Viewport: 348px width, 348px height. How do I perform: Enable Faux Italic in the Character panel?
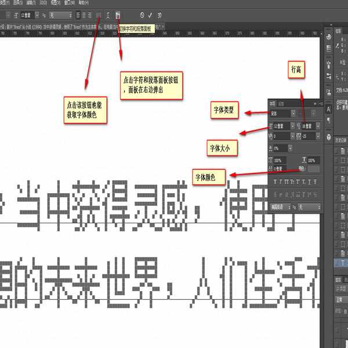click(281, 182)
